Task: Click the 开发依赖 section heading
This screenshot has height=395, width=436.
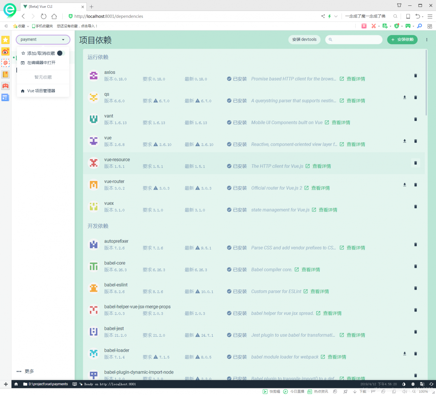Action: pyautogui.click(x=98, y=226)
